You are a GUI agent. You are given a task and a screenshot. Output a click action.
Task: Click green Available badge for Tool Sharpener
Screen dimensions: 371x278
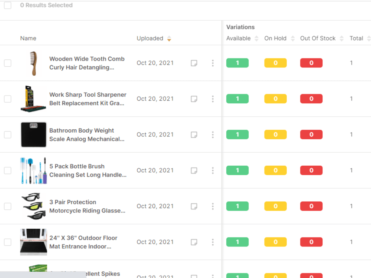(x=237, y=99)
